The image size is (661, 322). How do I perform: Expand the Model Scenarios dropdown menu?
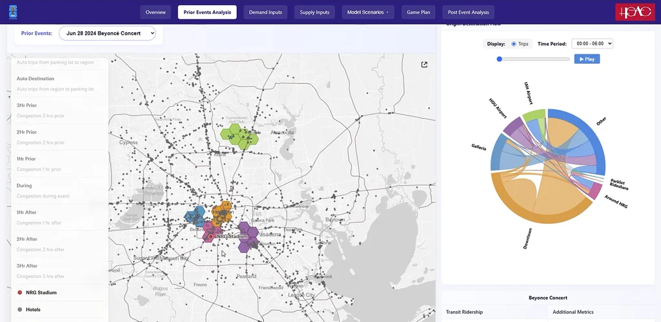tap(368, 12)
